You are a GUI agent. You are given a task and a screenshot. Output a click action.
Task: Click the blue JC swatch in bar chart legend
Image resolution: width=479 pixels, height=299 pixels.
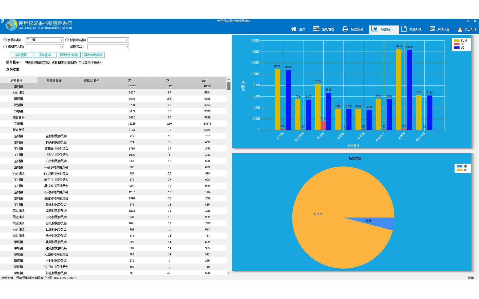click(x=457, y=48)
